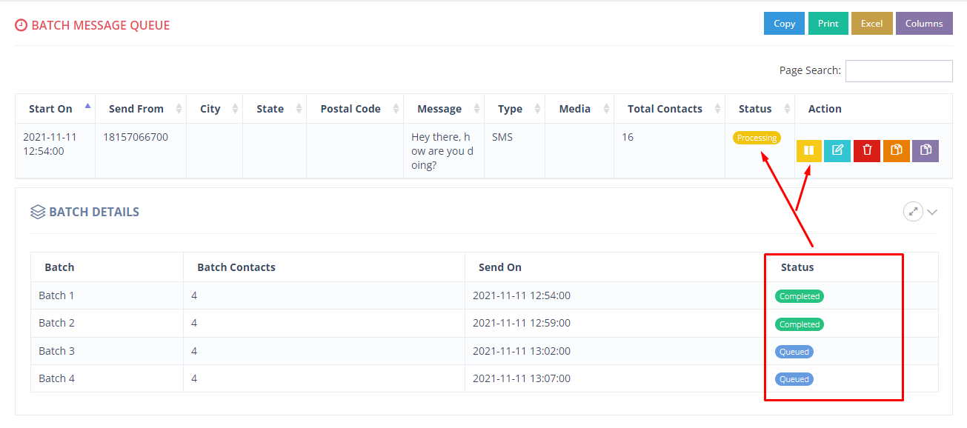This screenshot has width=967, height=428.
Task: Click the layers icon beside Batch Details
Action: [x=38, y=212]
